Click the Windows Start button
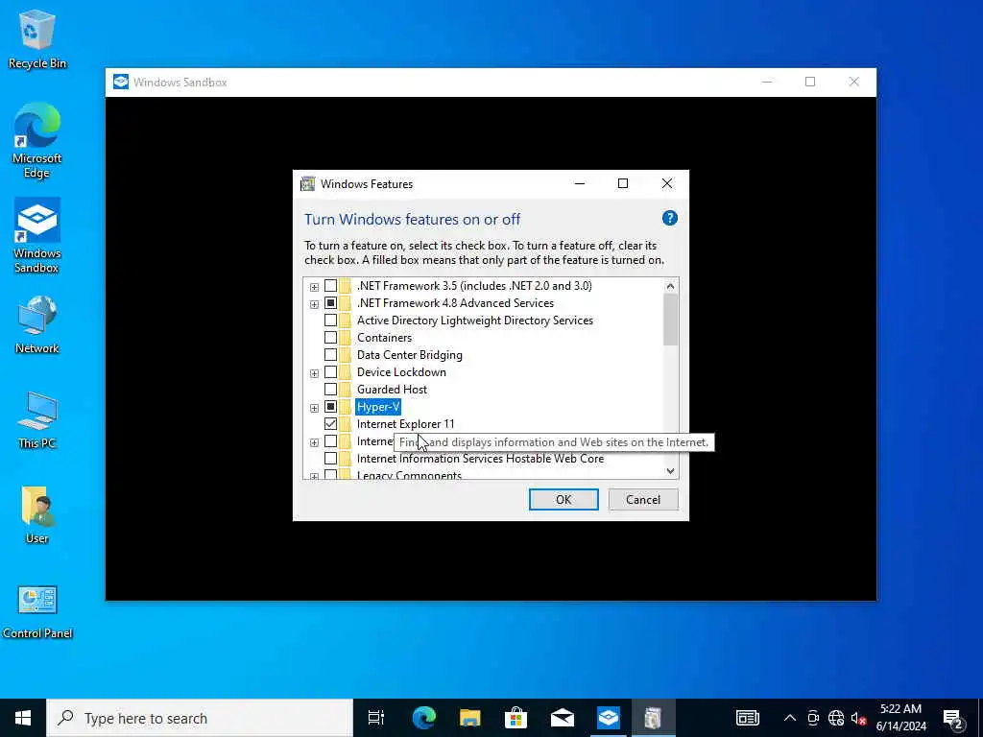The width and height of the screenshot is (983, 737). pyautogui.click(x=23, y=718)
